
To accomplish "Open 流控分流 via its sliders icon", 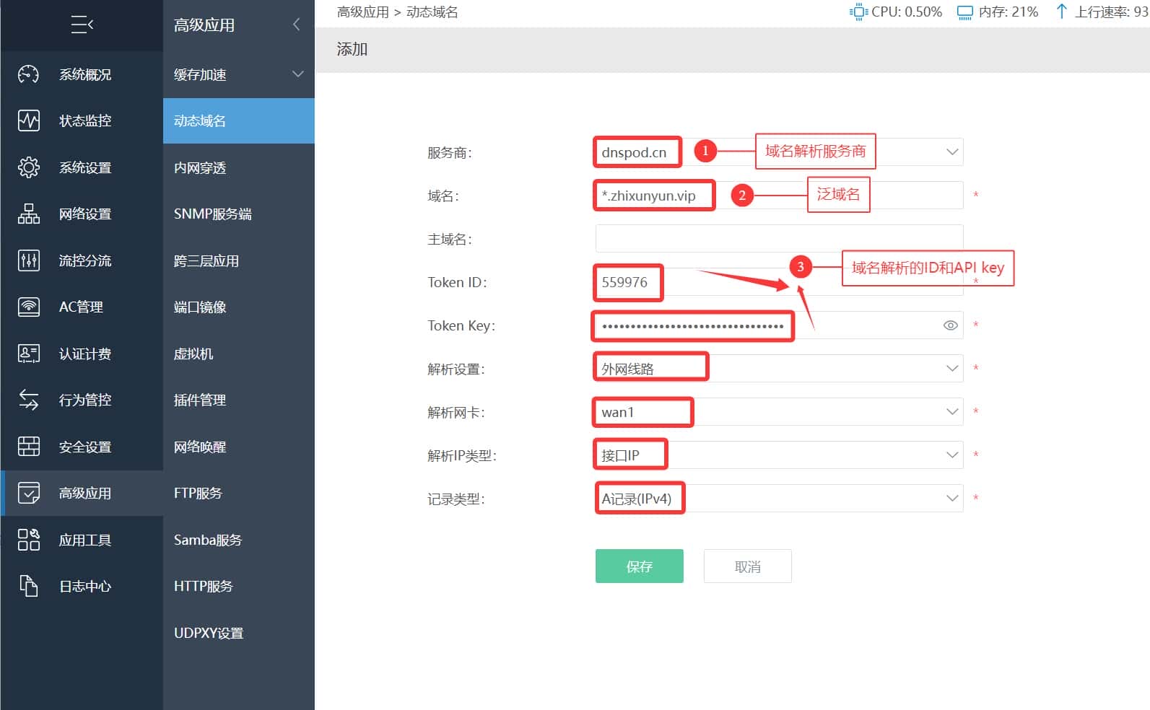I will point(28,260).
